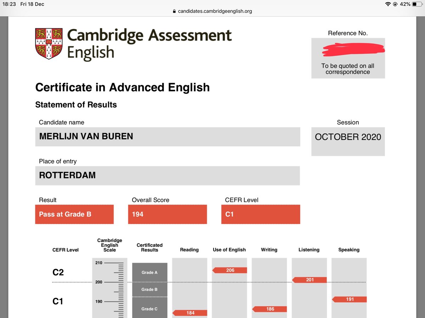Click the CEFR Level label above the C1 box
This screenshot has height=318, width=425.
pyautogui.click(x=242, y=200)
